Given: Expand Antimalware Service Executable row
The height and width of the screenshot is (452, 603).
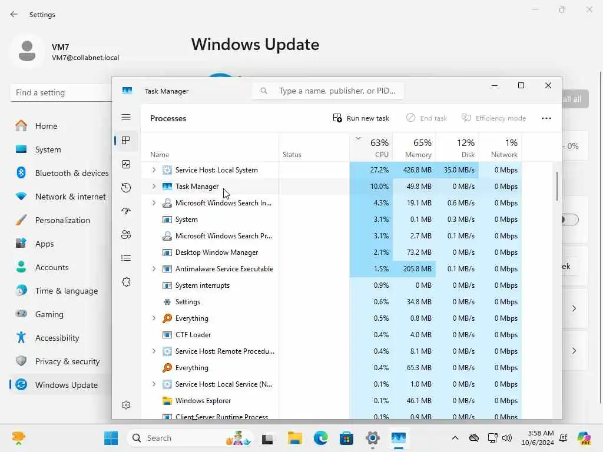Looking at the screenshot, I should [154, 268].
